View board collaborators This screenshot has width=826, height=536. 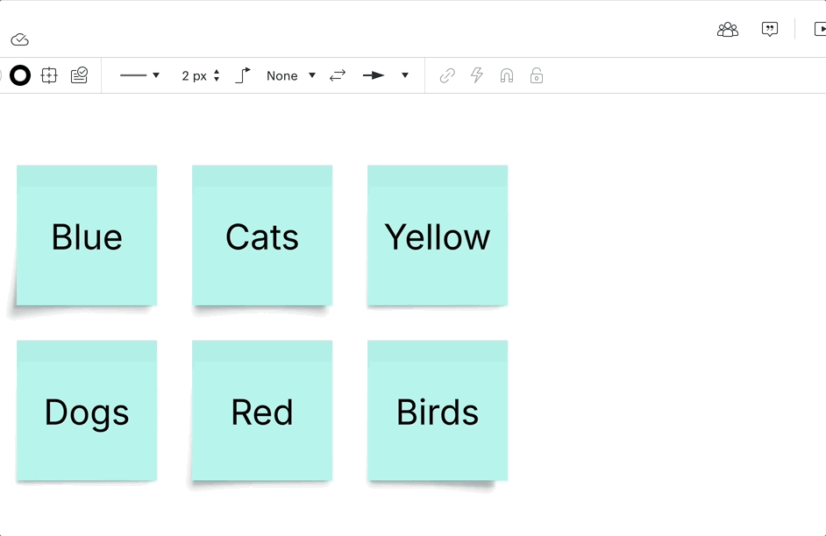726,29
